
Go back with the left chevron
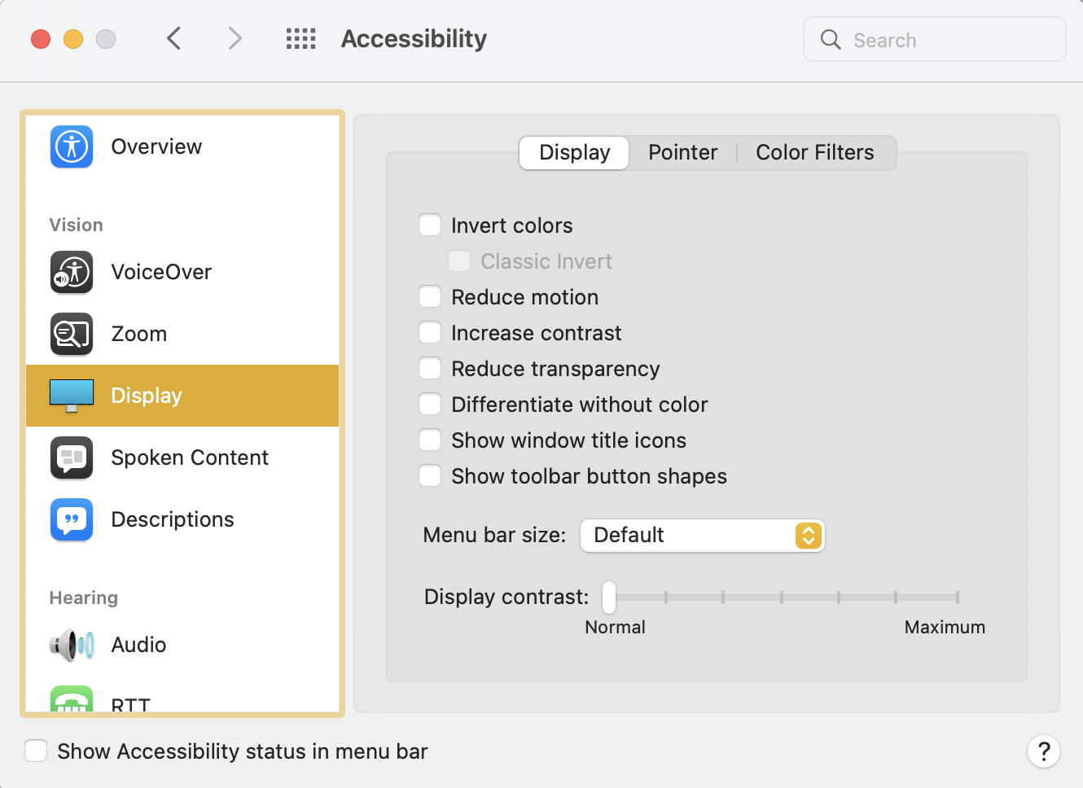pyautogui.click(x=173, y=38)
